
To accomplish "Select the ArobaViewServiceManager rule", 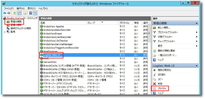I will (x=93, y=44).
